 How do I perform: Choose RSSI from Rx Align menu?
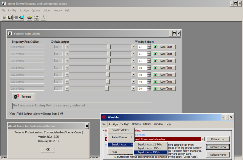(x=114, y=152)
